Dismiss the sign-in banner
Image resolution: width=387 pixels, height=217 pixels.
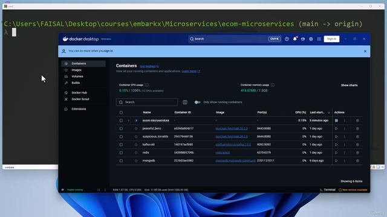365,51
